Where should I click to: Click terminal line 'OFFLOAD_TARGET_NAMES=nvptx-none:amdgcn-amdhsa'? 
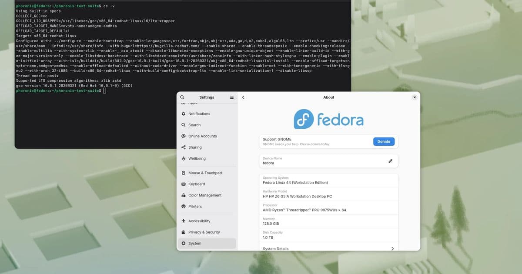pos(66,26)
